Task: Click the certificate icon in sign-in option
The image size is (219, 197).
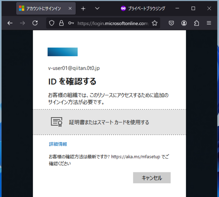Action: 56,122
